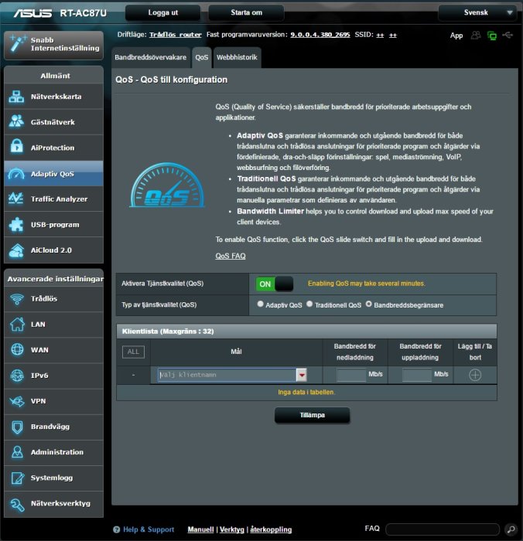Screen dimensions: 523x541
Task: Click the App link in header
Action: click(x=456, y=36)
